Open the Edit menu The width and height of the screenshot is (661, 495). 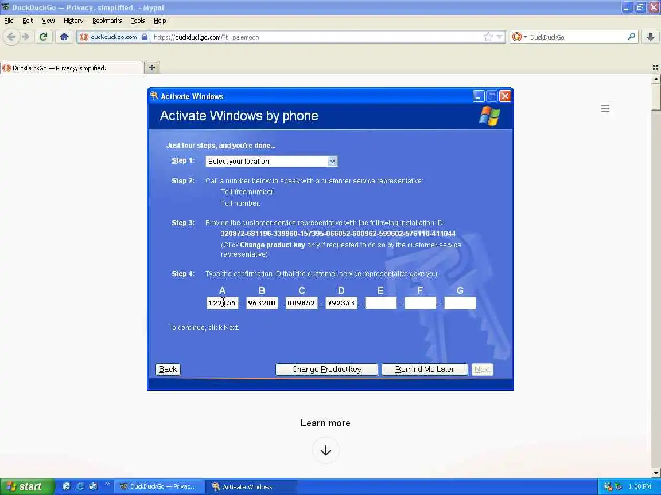click(x=28, y=21)
